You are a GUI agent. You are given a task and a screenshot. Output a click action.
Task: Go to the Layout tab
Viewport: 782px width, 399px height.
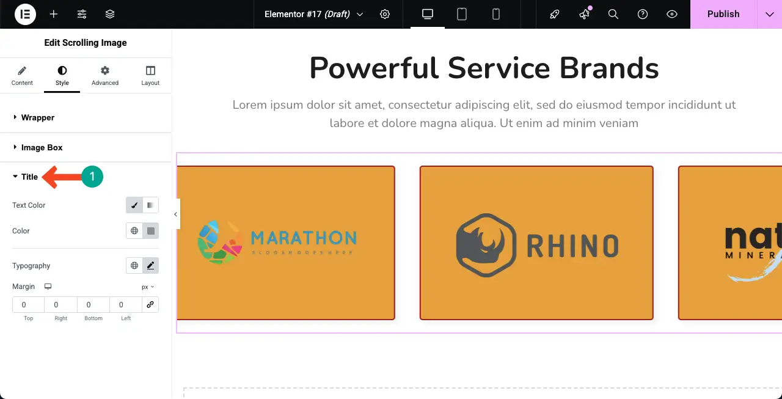tap(150, 76)
